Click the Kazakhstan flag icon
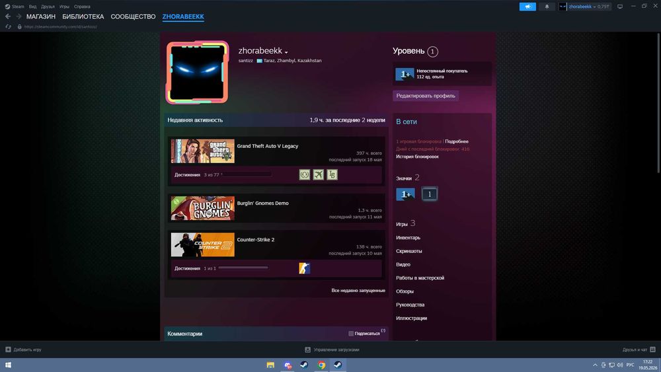This screenshot has height=372, width=661. [259, 61]
